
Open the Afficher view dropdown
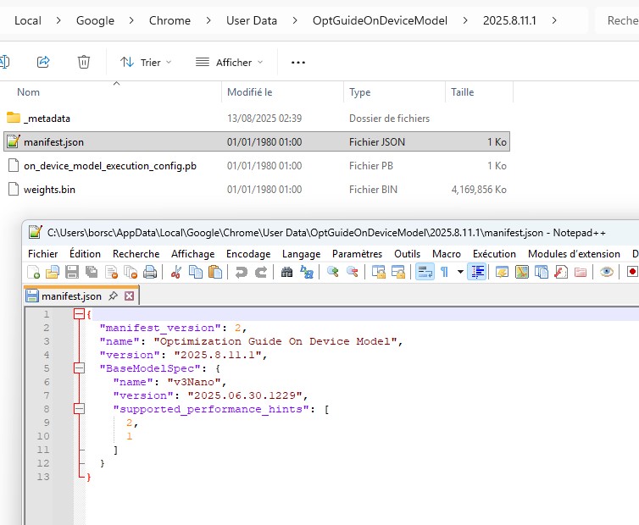point(230,63)
